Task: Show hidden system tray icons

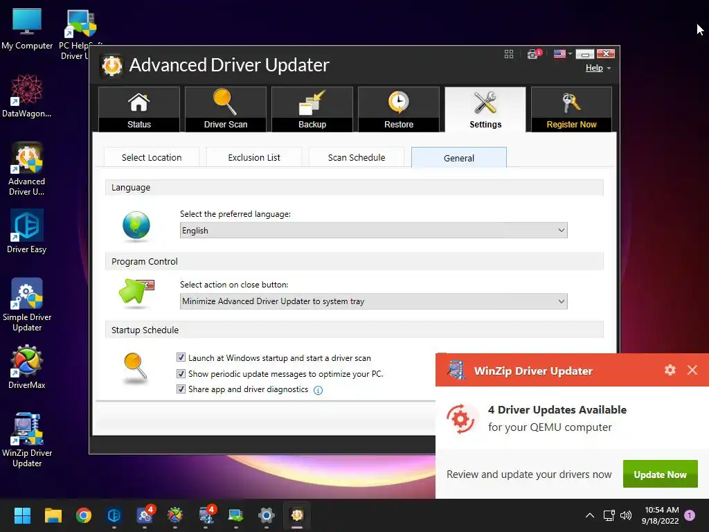Action: pyautogui.click(x=590, y=515)
